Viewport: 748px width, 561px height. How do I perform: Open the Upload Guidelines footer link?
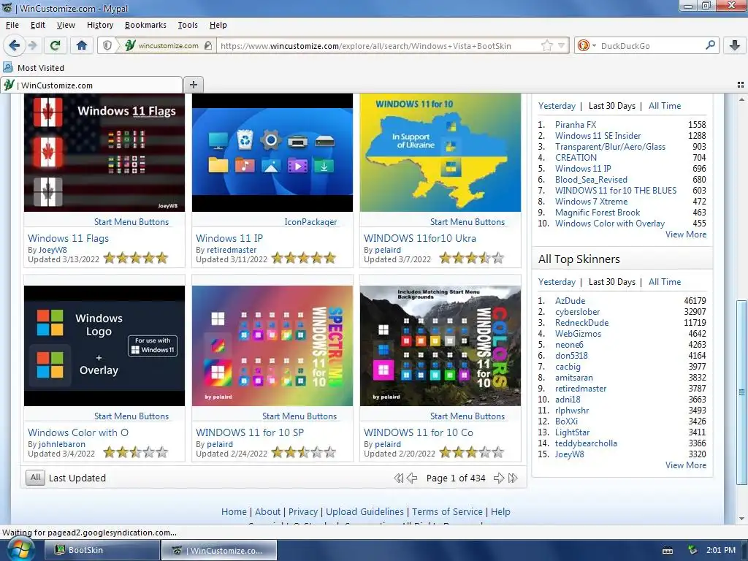[x=365, y=511]
